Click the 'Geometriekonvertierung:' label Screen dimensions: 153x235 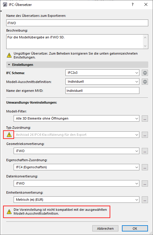25,144
